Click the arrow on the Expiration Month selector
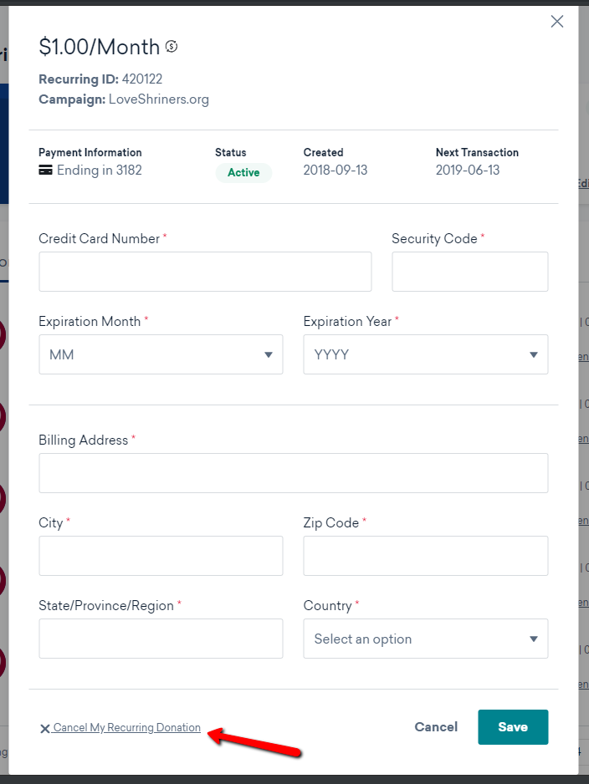Screen dimensions: 589x784 269,354
